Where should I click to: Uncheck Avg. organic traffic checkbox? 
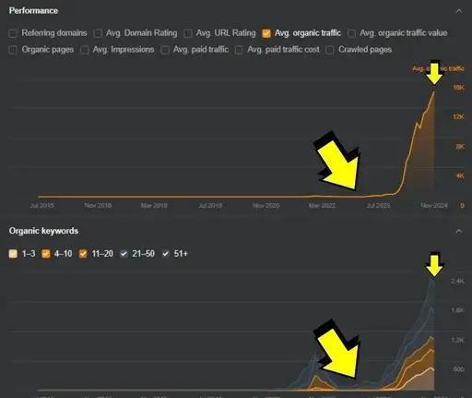(266, 33)
